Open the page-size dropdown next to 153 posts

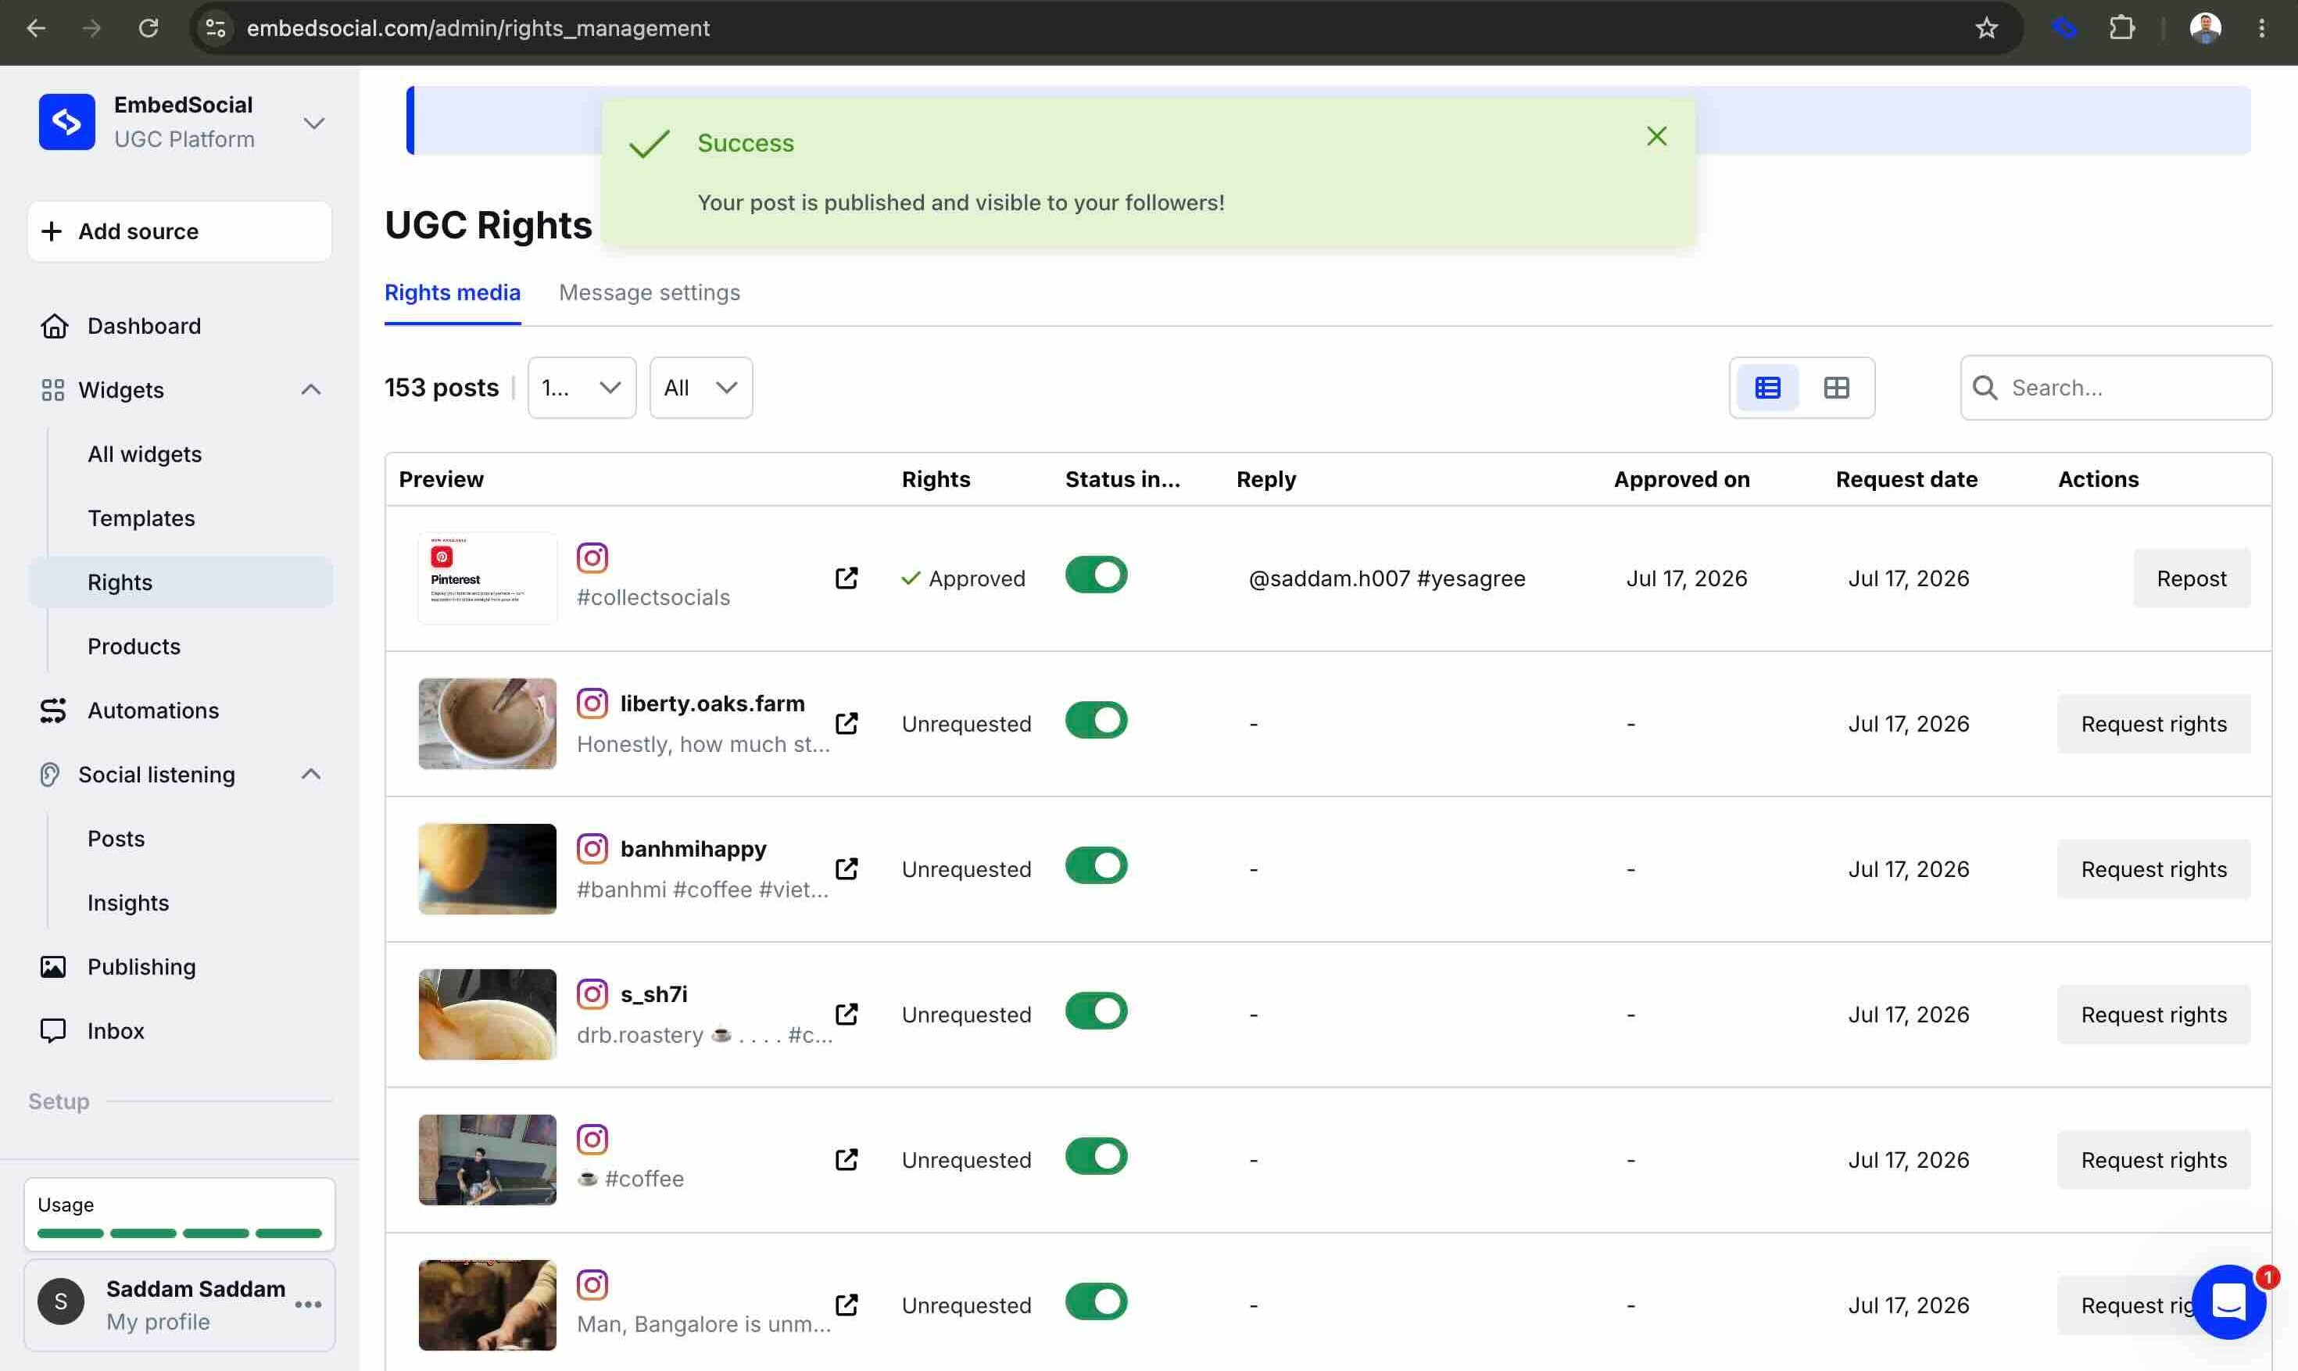(582, 388)
